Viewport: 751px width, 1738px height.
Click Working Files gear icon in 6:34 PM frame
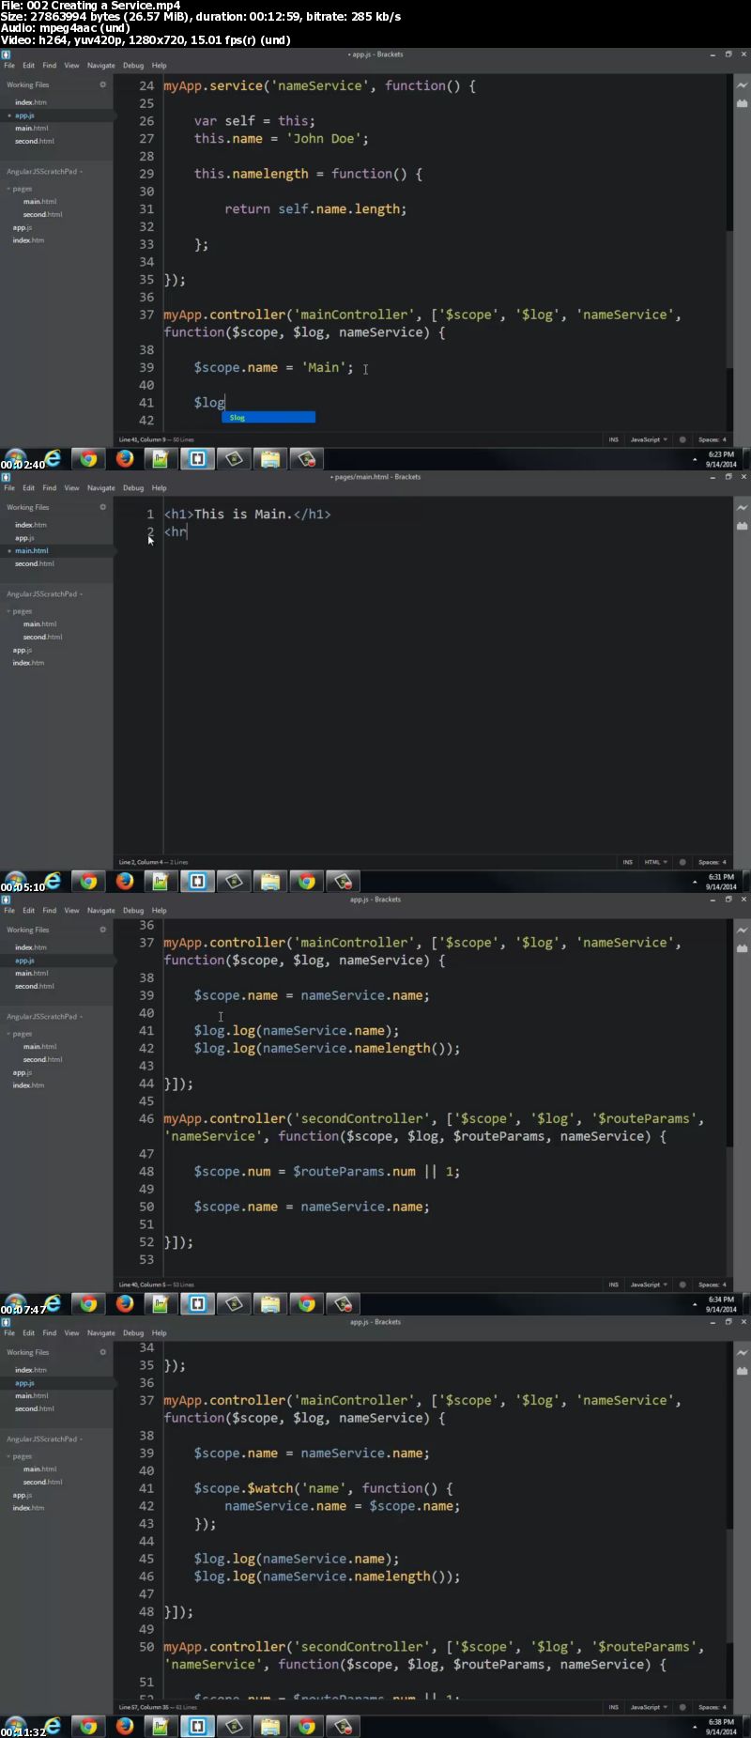pos(103,930)
